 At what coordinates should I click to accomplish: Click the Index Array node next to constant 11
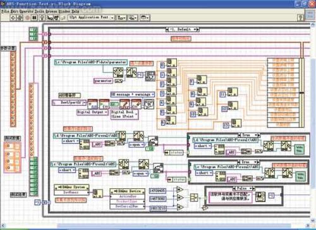(233, 92)
